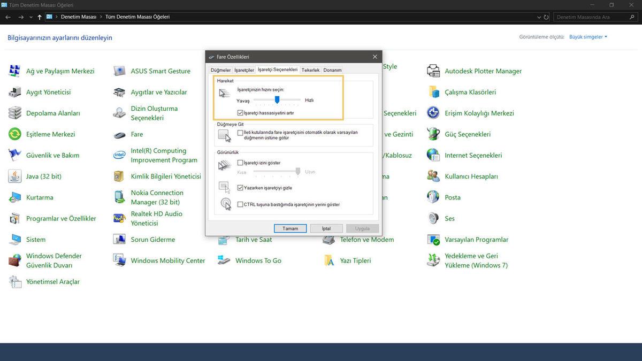This screenshot has width=642, height=361.
Task: Click the pointer speed slider handle
Action: tap(277, 99)
